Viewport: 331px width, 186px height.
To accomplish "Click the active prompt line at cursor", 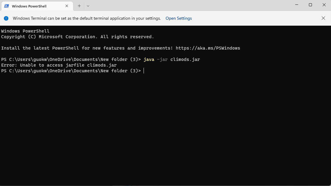I will 73,71.
